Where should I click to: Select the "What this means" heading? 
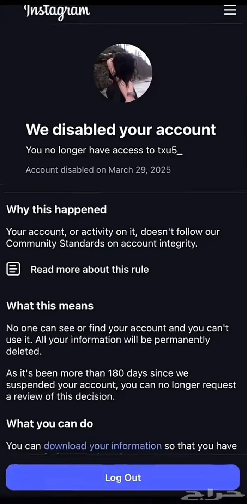click(50, 306)
